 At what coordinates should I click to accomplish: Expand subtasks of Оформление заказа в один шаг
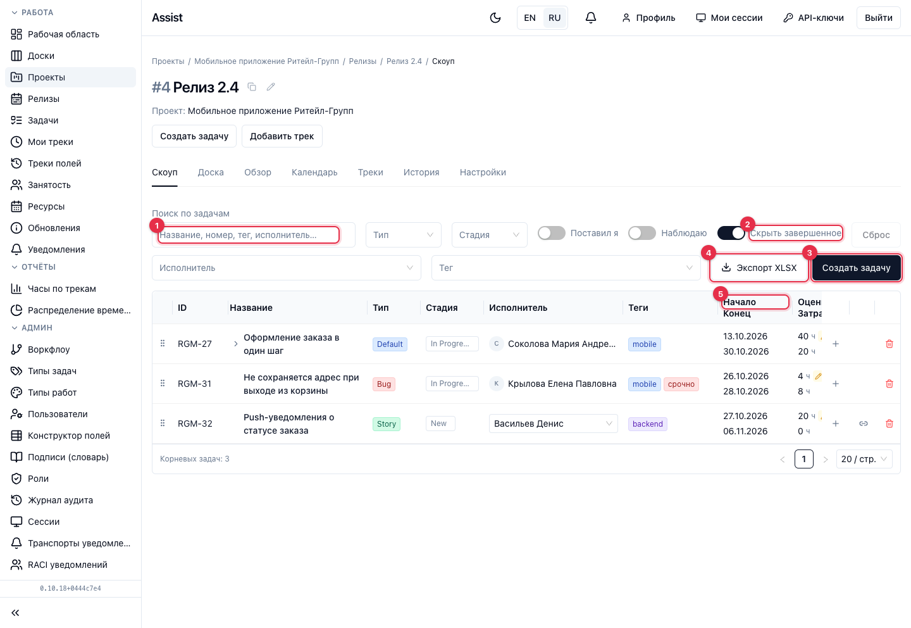pyautogui.click(x=236, y=344)
